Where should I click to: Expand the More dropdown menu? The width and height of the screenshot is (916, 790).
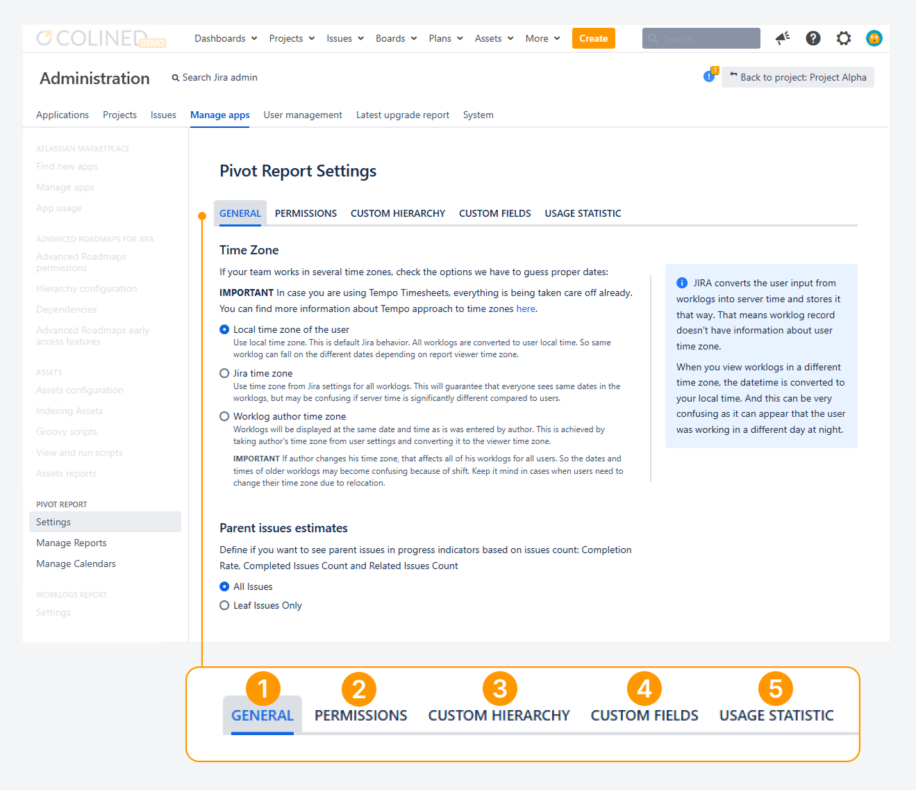[x=543, y=38]
